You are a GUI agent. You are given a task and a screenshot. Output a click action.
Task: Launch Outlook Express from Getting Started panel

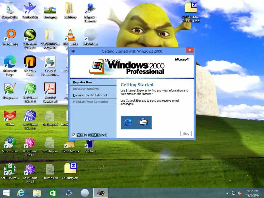[x=144, y=122]
